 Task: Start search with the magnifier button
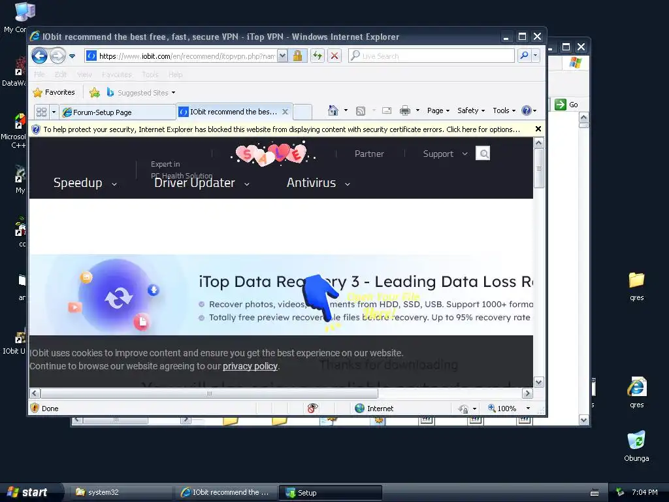click(524, 56)
